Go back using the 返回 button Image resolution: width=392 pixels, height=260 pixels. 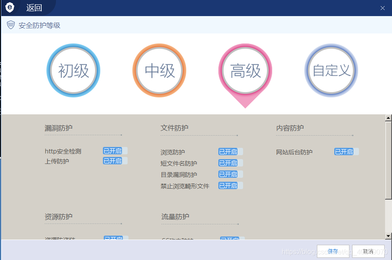pos(34,8)
